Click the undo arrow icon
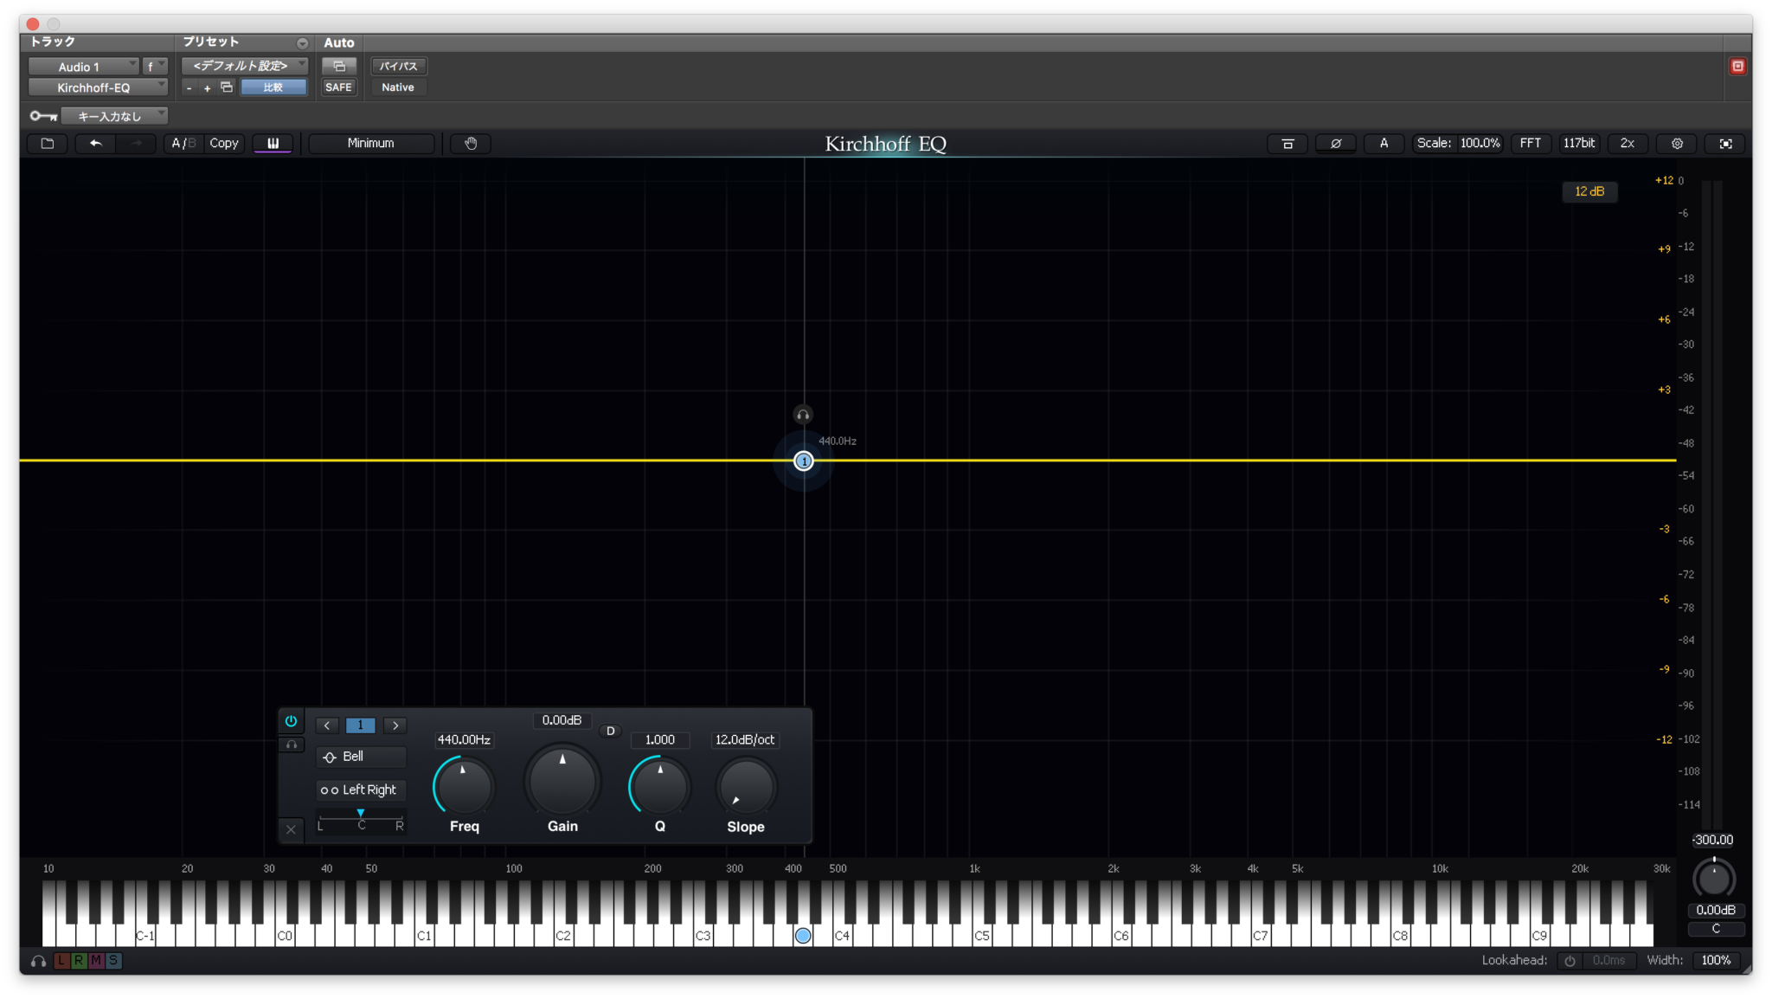This screenshot has height=999, width=1772. (x=95, y=144)
